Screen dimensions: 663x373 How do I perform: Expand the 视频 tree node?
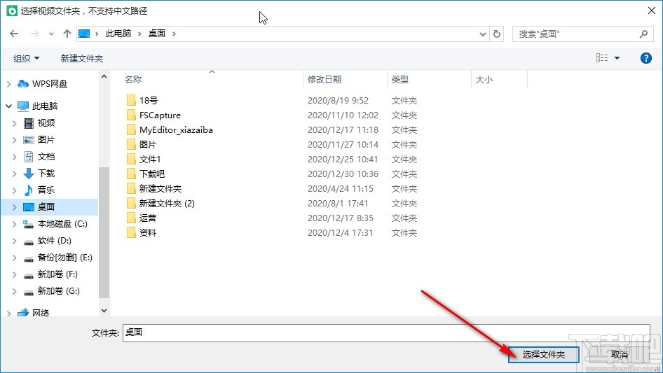[15, 123]
